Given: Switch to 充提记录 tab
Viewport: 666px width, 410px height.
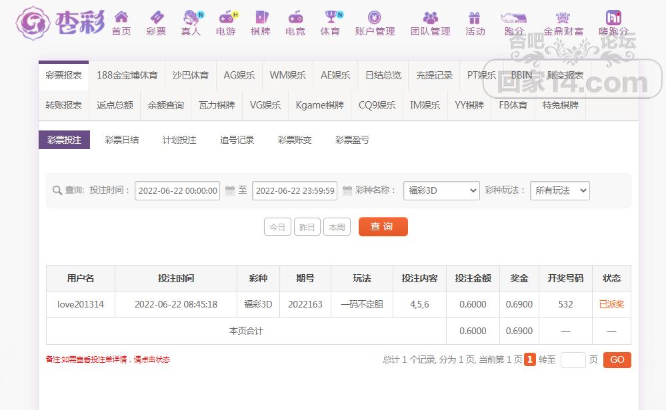Looking at the screenshot, I should (434, 75).
